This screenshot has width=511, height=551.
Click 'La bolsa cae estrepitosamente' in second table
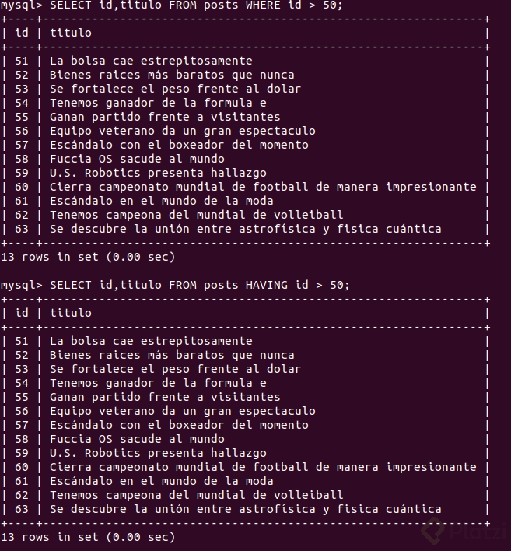151,341
